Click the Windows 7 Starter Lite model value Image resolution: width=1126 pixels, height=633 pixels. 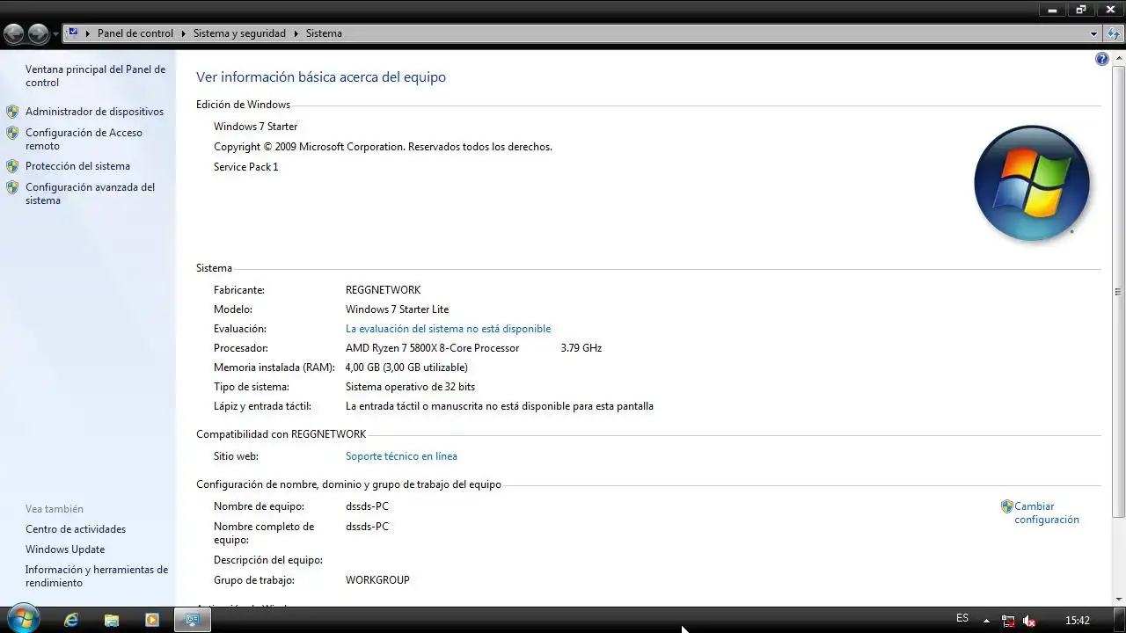(397, 309)
